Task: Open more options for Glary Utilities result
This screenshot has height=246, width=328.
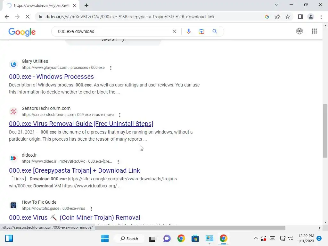Action: pyautogui.click(x=111, y=68)
